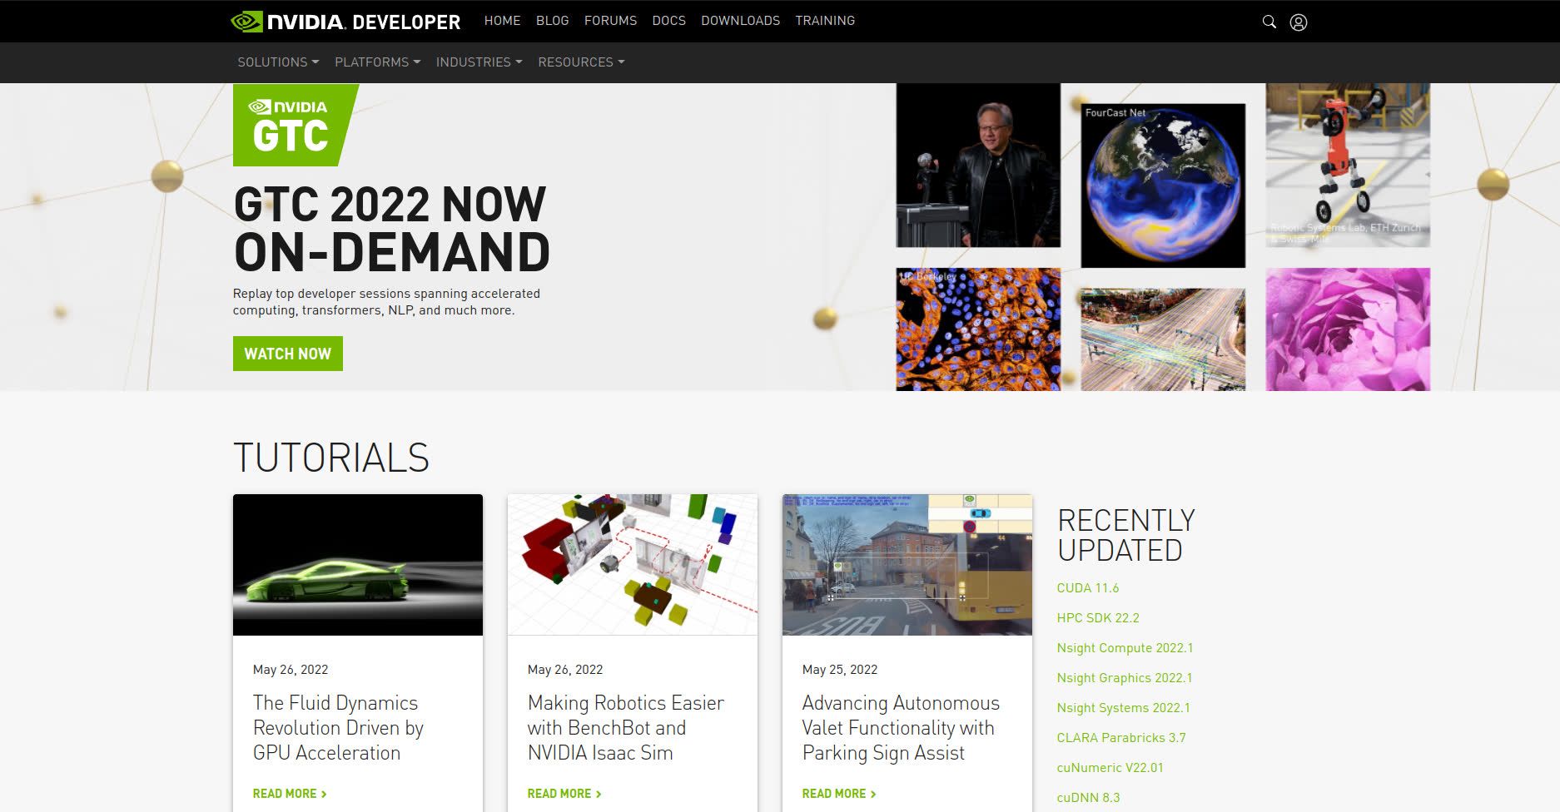Click the Watch Now button

click(288, 354)
